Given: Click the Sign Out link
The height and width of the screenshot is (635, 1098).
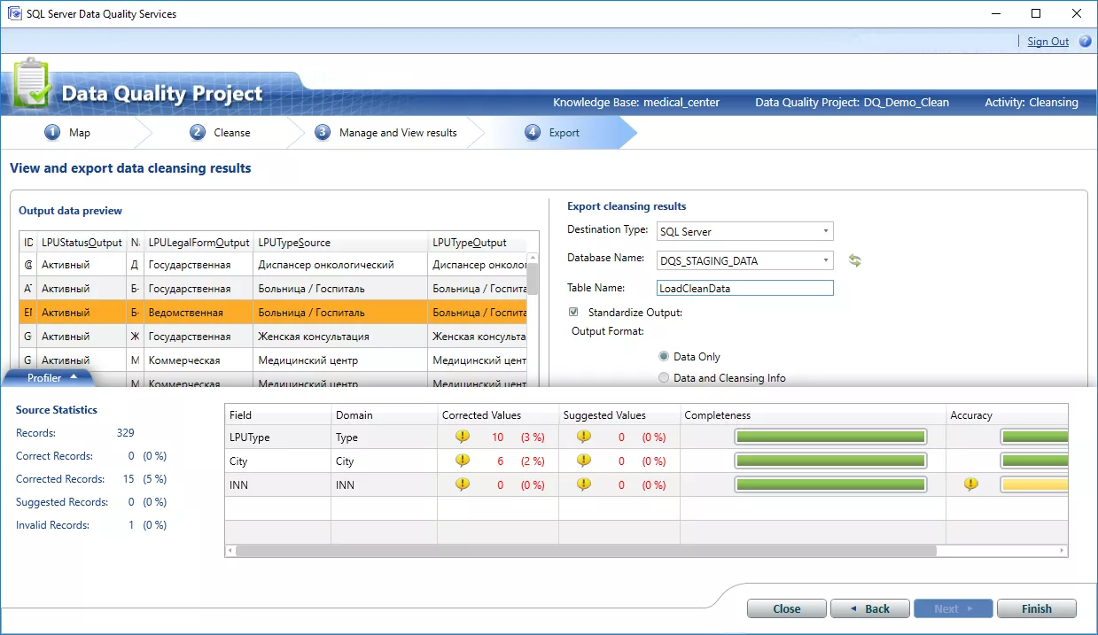Looking at the screenshot, I should click(1047, 42).
